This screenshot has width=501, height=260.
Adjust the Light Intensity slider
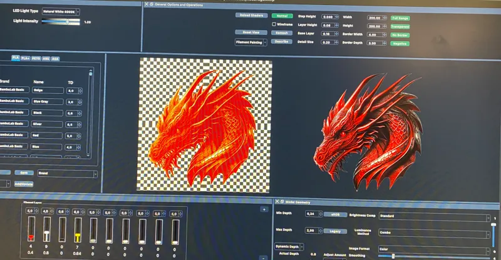pyautogui.click(x=61, y=22)
